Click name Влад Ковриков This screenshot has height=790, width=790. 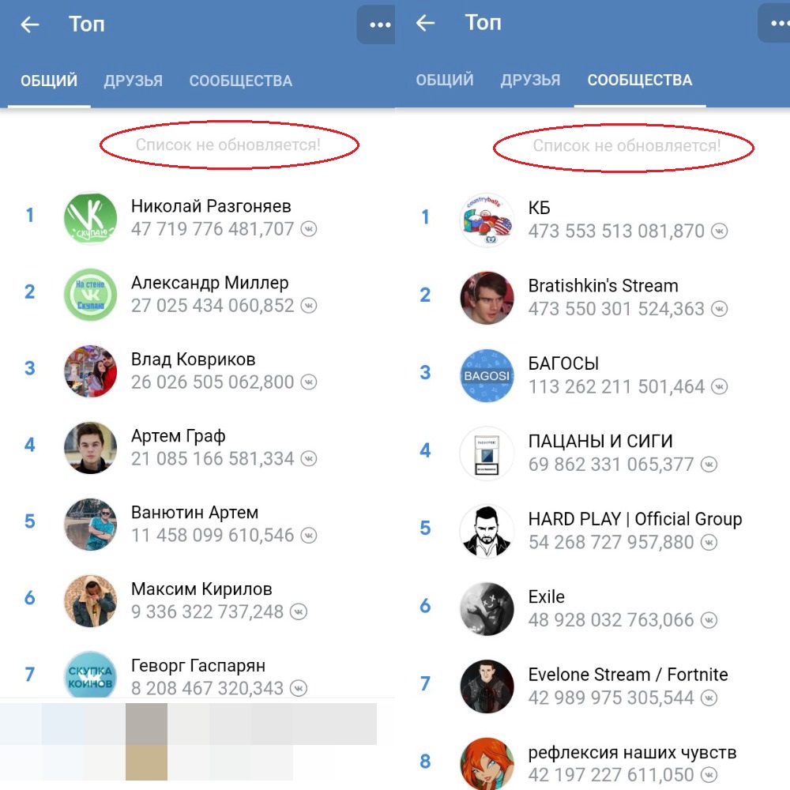[x=193, y=359]
